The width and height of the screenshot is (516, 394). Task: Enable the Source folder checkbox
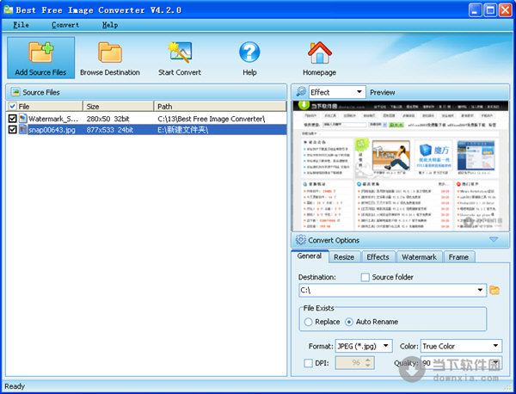(x=365, y=277)
